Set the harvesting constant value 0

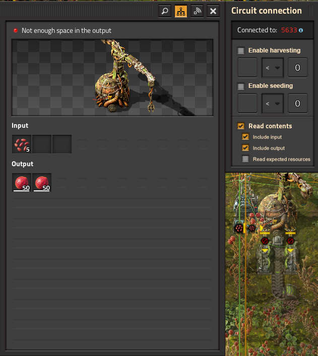pos(298,68)
